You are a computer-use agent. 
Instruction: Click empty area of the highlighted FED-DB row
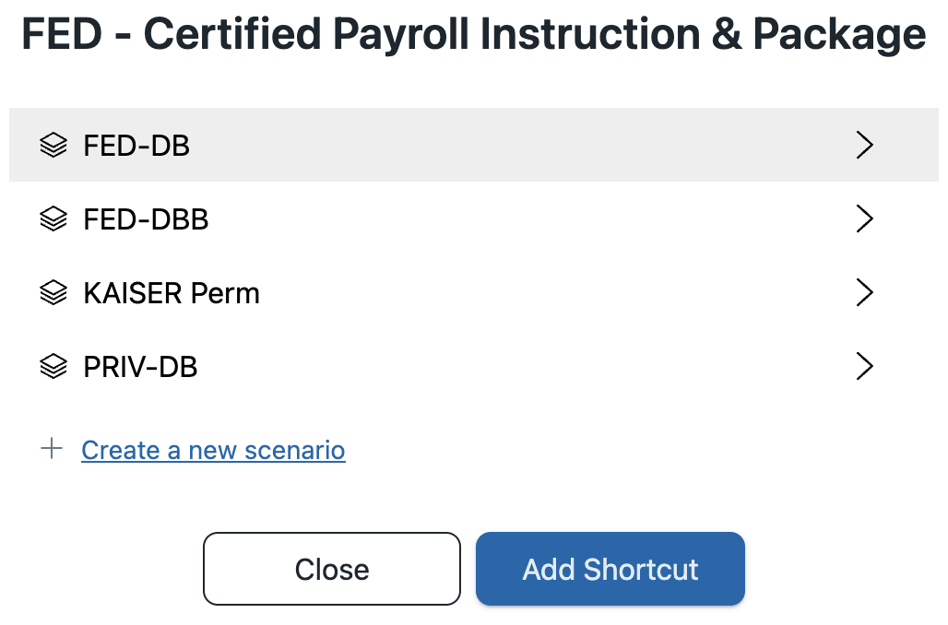(520, 145)
